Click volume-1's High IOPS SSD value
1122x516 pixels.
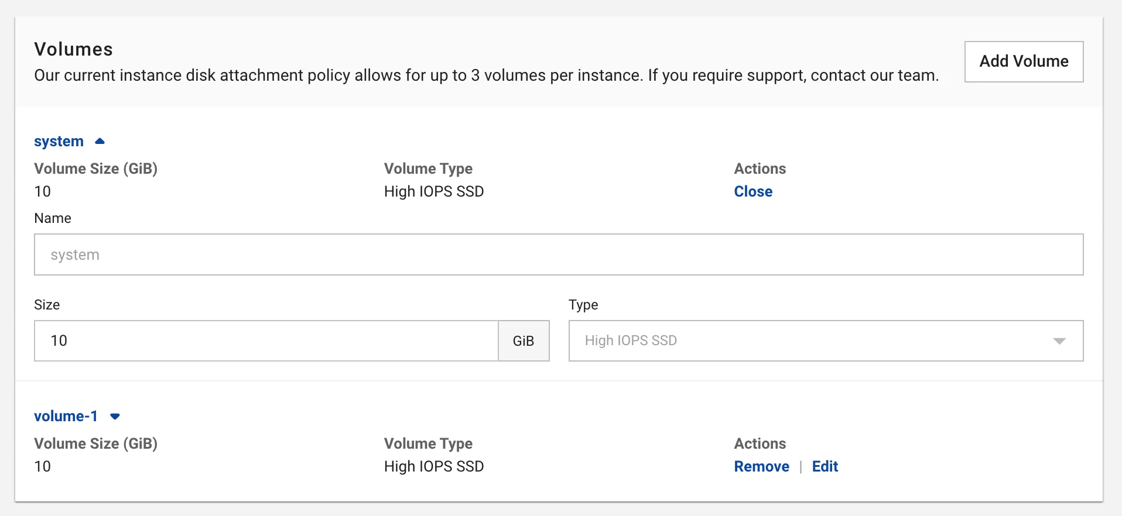[434, 466]
